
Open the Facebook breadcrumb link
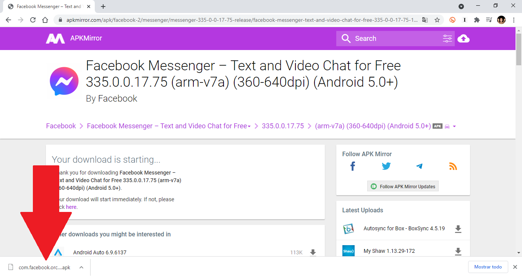pos(61,126)
